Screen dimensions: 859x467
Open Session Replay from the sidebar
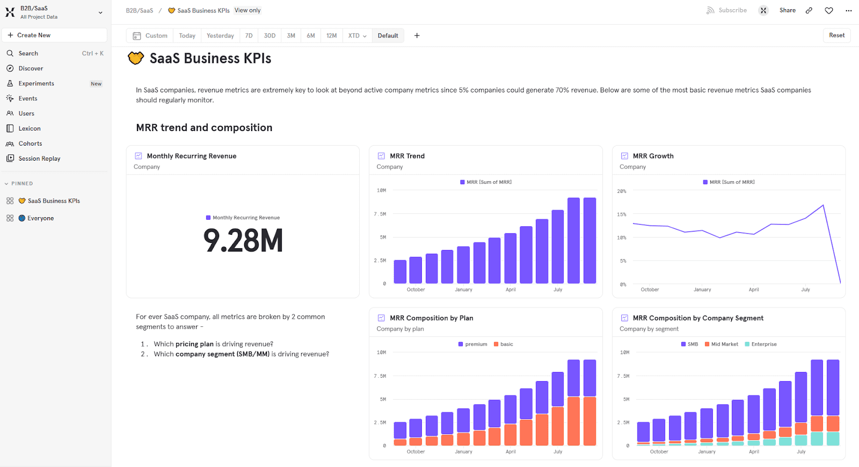pyautogui.click(x=39, y=159)
